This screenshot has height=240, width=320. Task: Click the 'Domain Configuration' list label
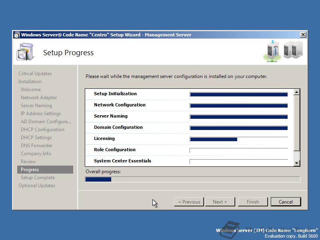coord(118,127)
